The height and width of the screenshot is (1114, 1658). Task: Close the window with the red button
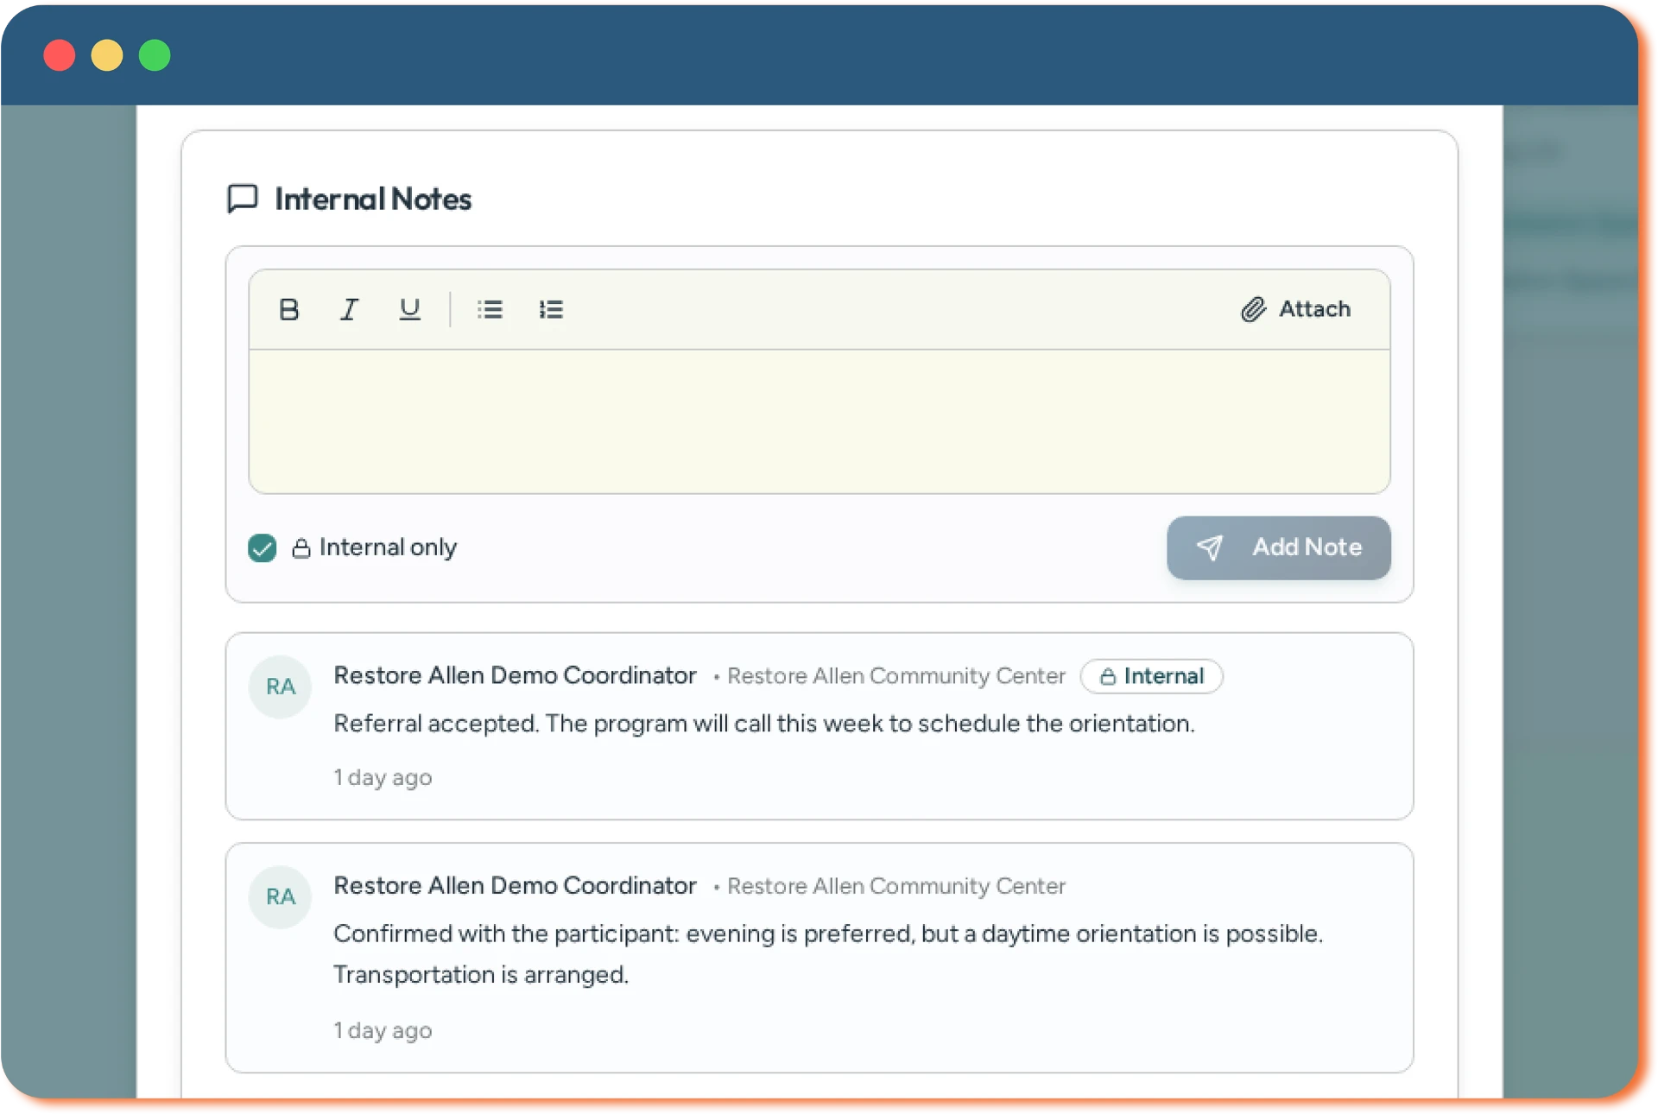pyautogui.click(x=60, y=55)
